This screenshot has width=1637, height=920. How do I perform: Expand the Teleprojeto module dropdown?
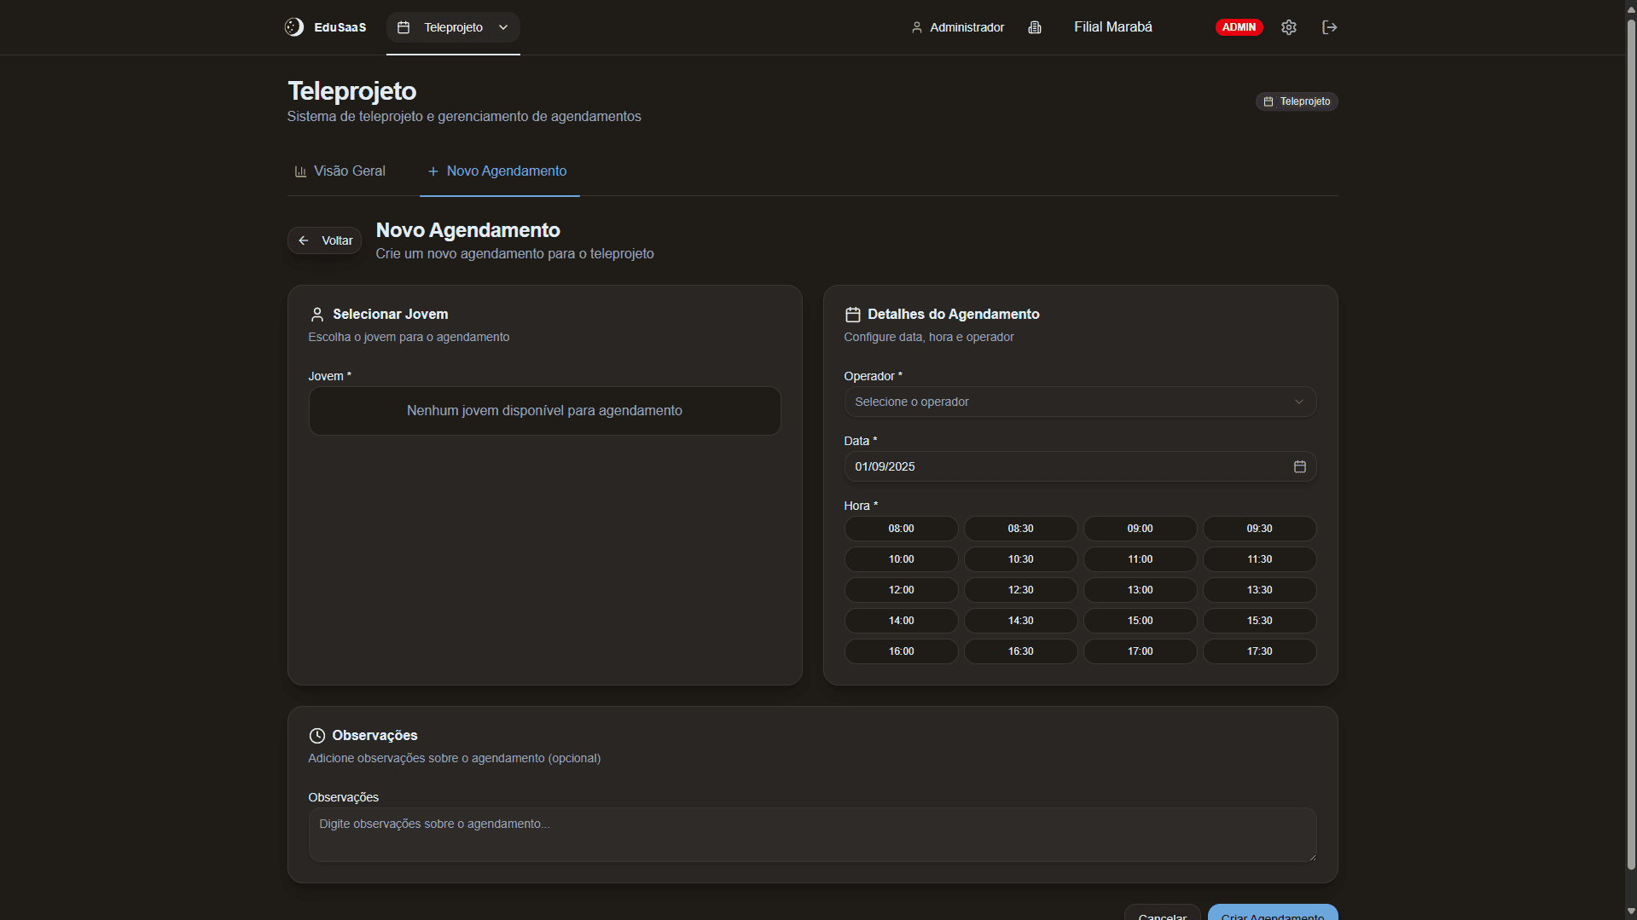click(x=453, y=27)
